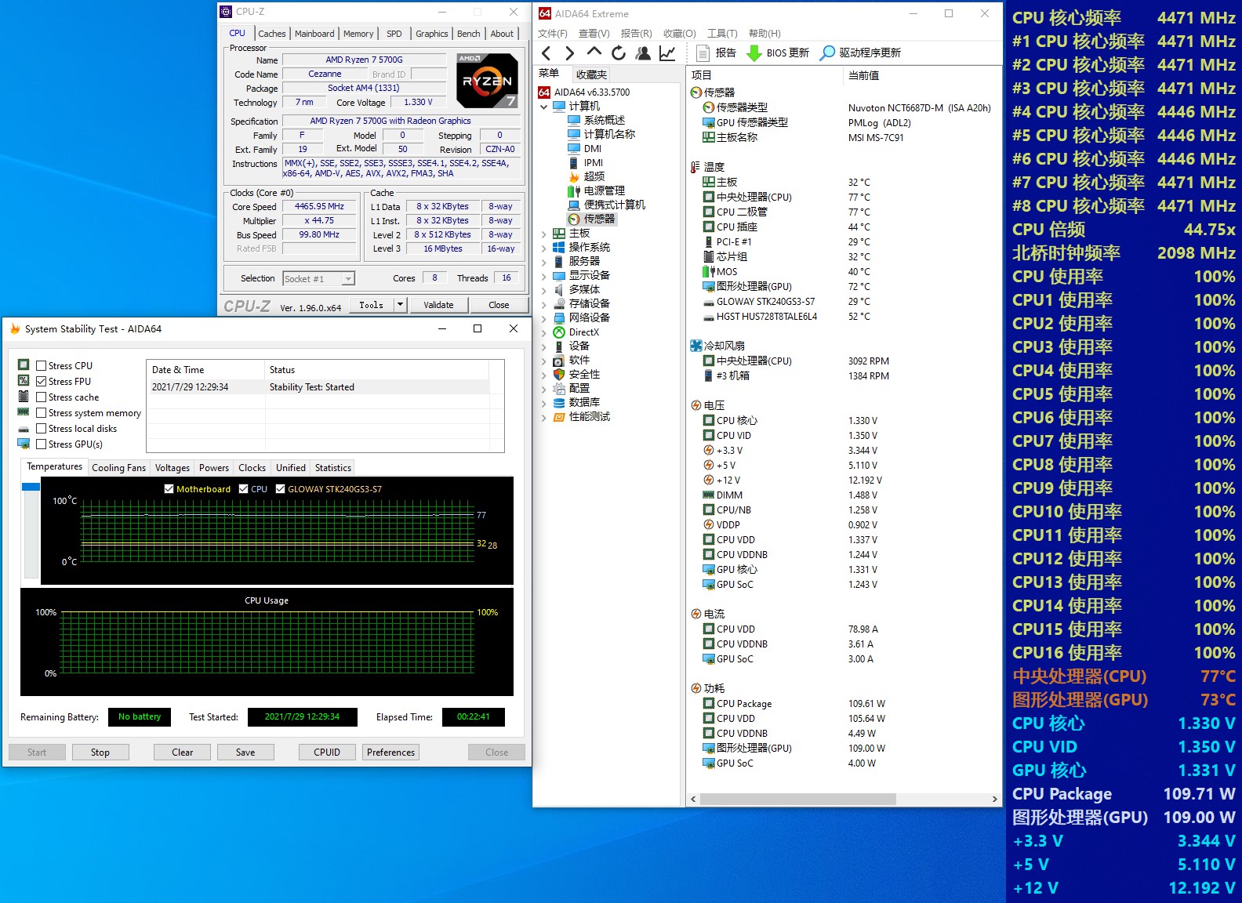Click the 操作系统 Windows icon in tree

coord(559,247)
